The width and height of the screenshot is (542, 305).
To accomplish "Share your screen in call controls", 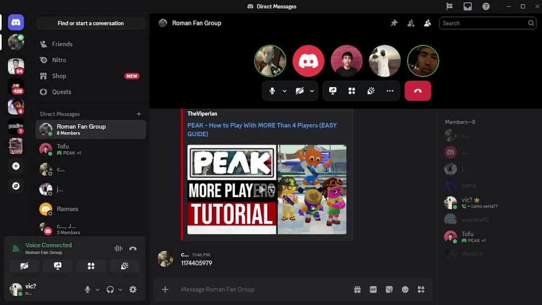I will point(333,91).
